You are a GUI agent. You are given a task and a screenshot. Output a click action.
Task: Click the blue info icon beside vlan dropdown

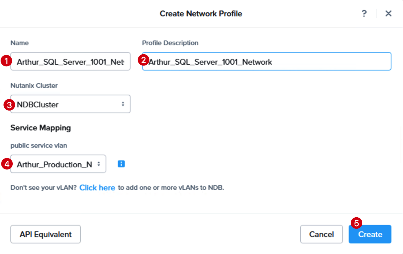click(121, 164)
